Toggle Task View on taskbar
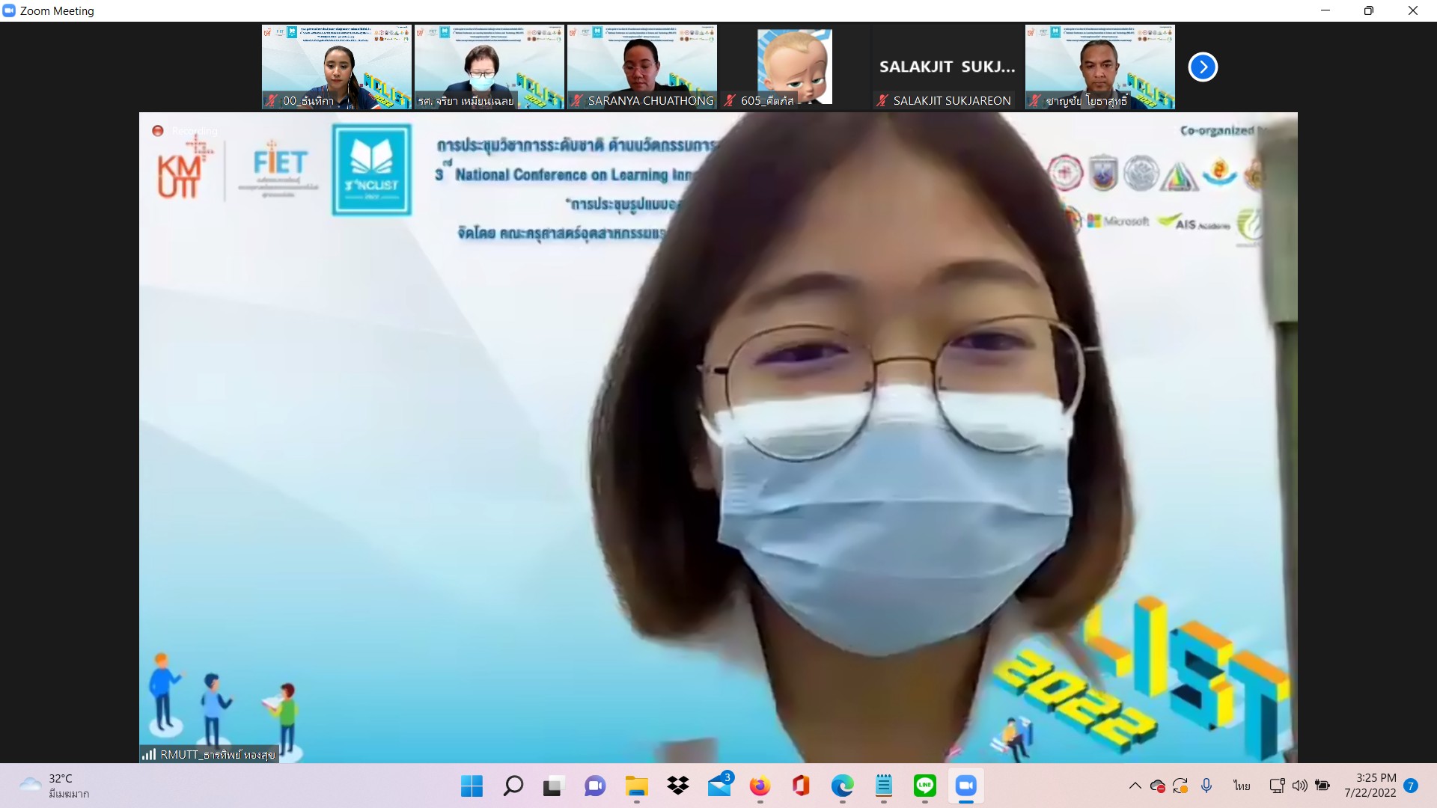The height and width of the screenshot is (808, 1437). [x=553, y=786]
